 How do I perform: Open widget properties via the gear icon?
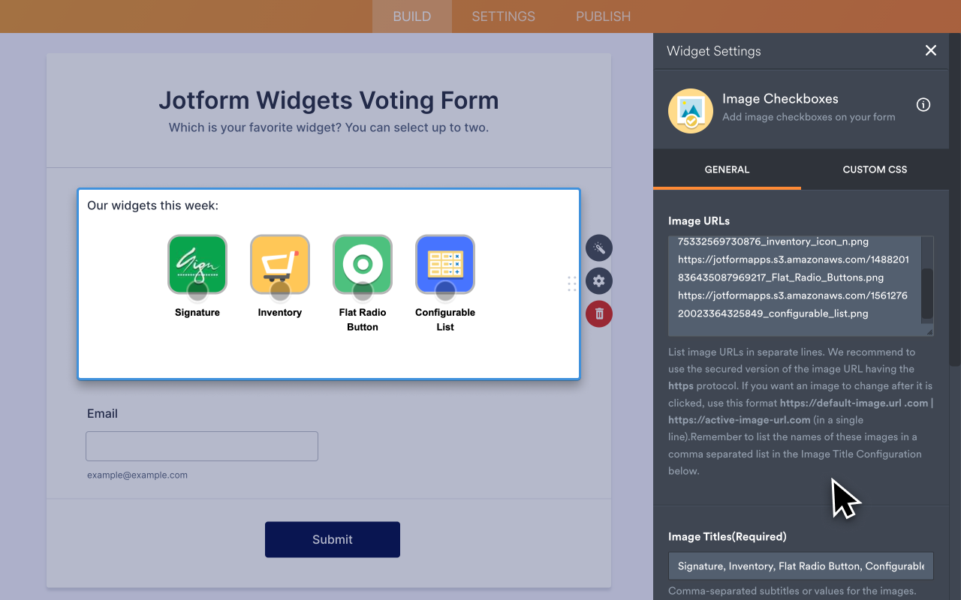(x=598, y=280)
